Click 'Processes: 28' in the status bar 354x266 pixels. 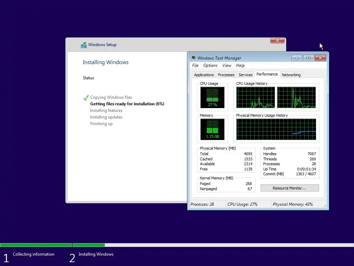202,204
